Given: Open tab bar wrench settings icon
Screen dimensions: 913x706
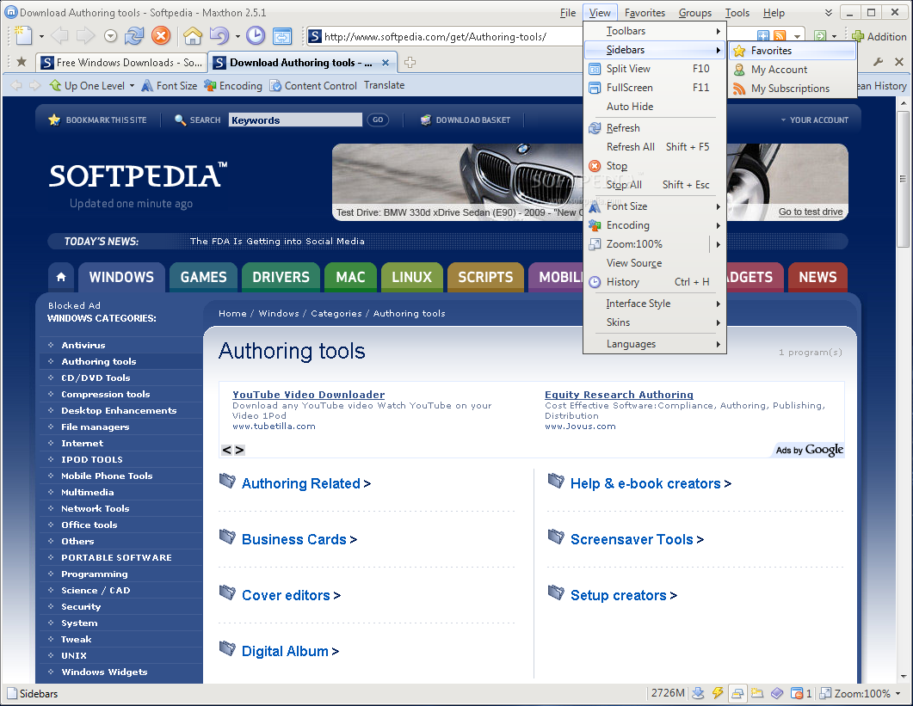Looking at the screenshot, I should 878,62.
